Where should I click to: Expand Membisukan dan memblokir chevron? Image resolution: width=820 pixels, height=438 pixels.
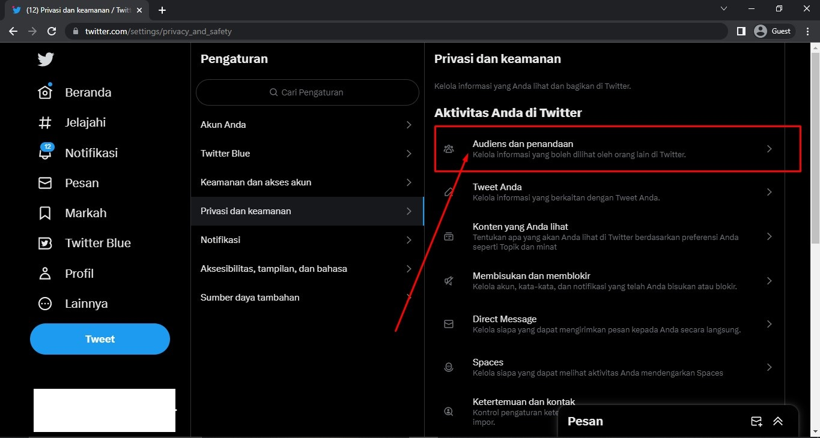pos(770,281)
